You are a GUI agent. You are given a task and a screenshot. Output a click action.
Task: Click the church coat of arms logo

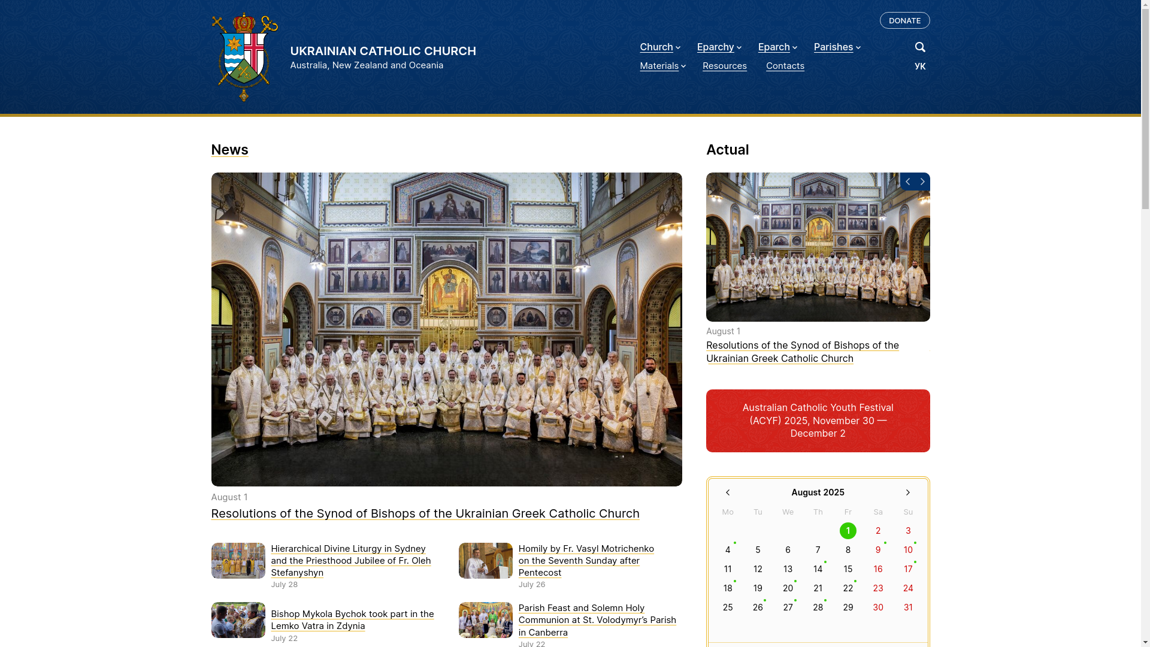pos(244,57)
